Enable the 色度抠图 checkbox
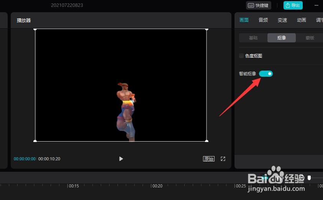Image resolution: width=323 pixels, height=200 pixels. [x=241, y=56]
